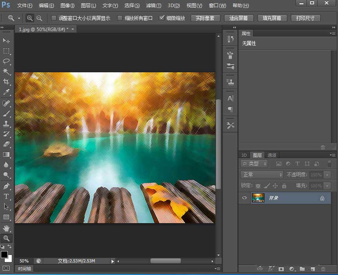The height and width of the screenshot is (275, 338).
Task: Click the 实际像素 button
Action: 205,18
